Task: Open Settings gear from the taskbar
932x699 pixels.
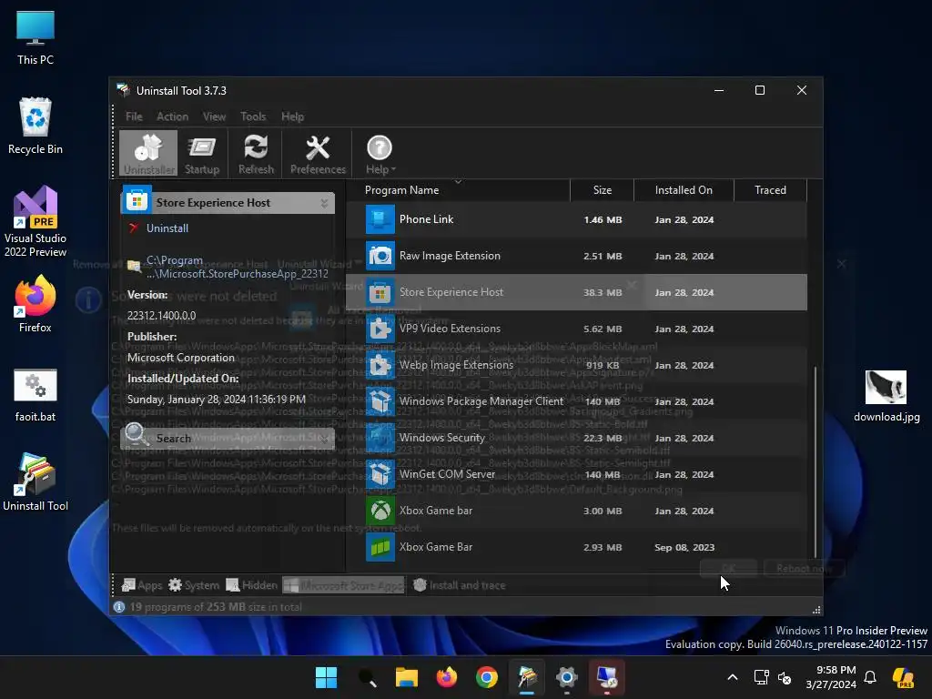Action: 567,677
